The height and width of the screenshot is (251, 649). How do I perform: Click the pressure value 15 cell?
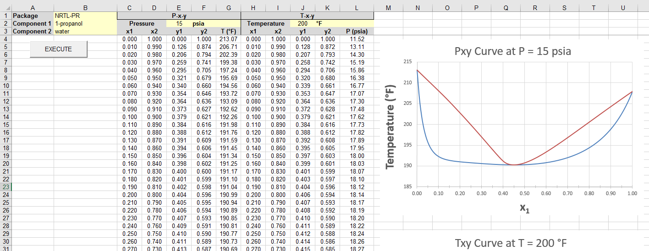179,23
